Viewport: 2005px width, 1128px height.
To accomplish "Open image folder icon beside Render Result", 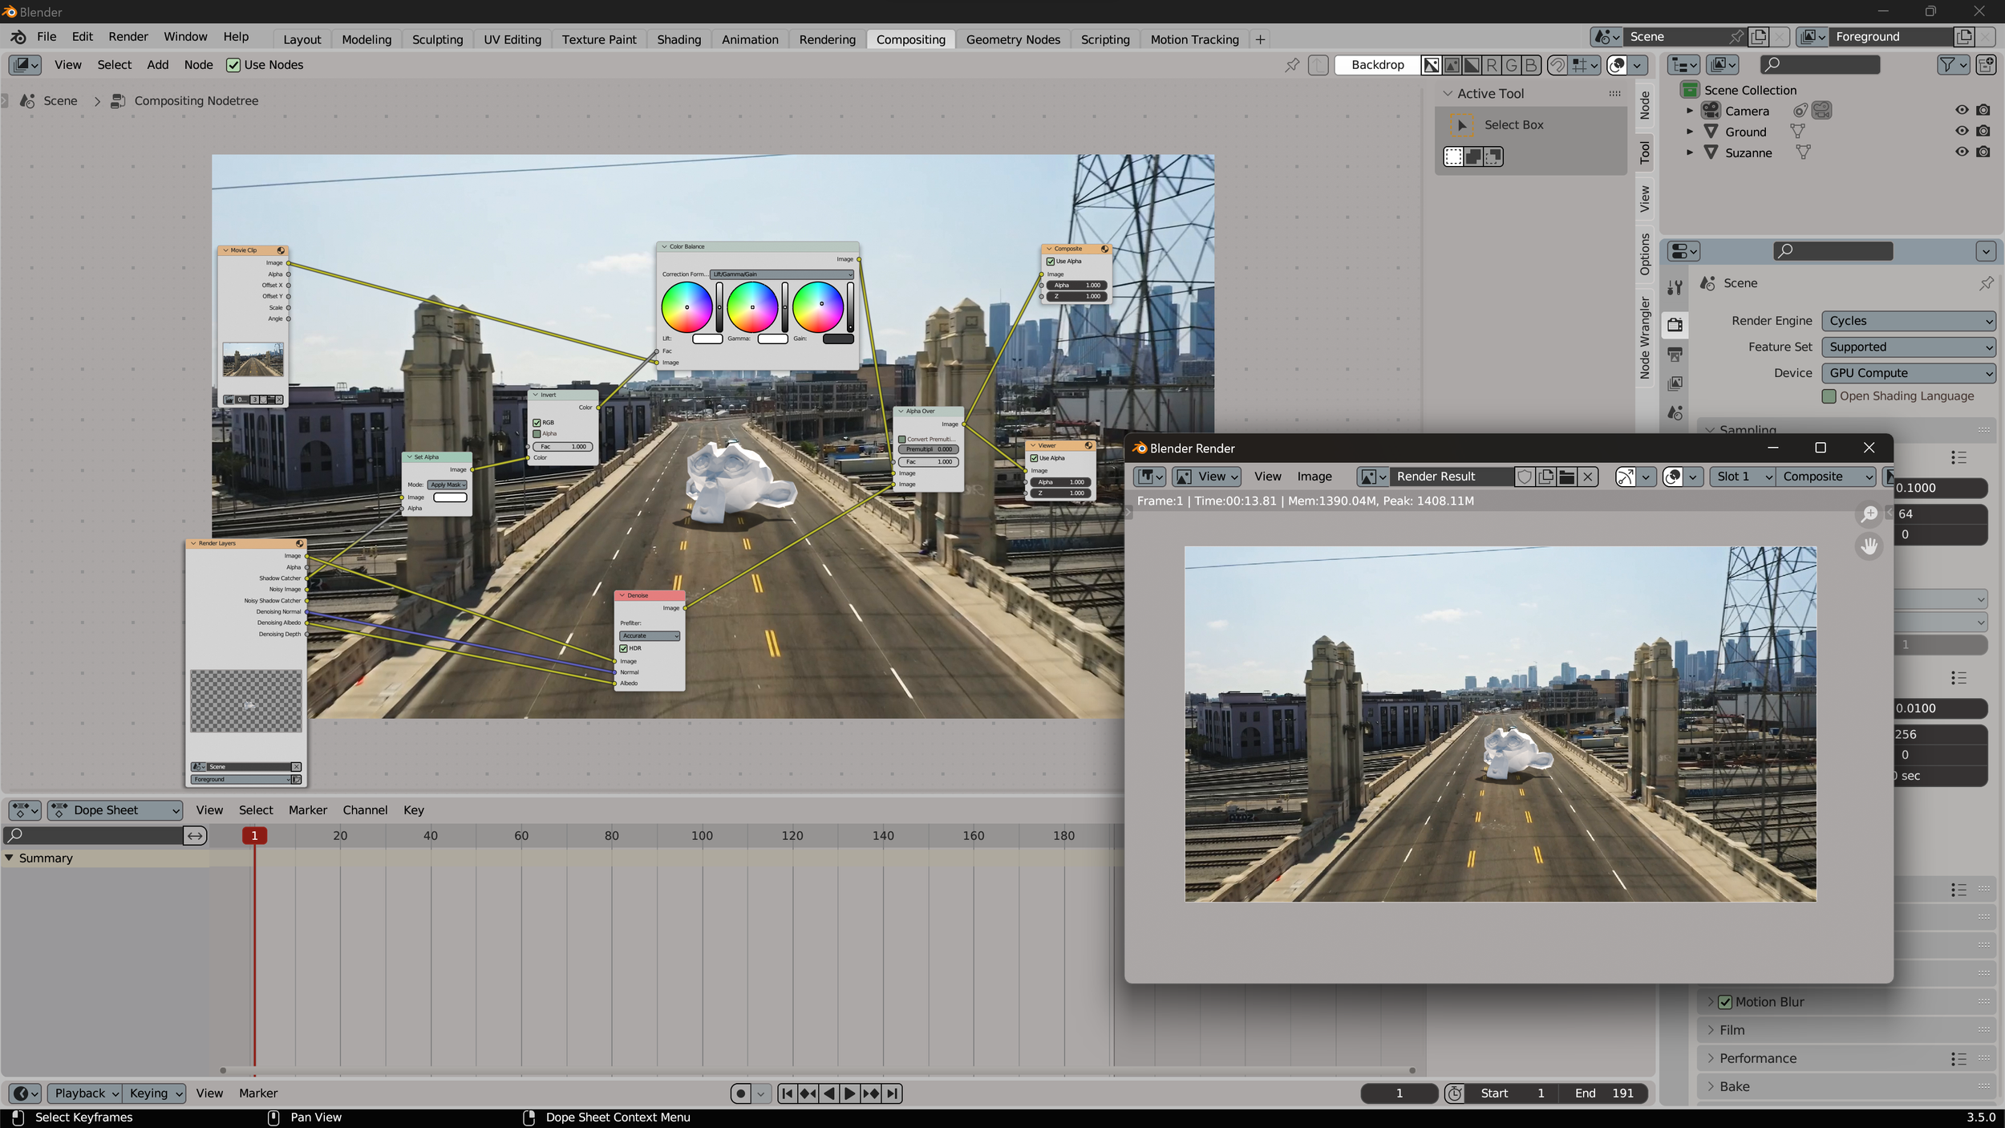I will [x=1566, y=477].
